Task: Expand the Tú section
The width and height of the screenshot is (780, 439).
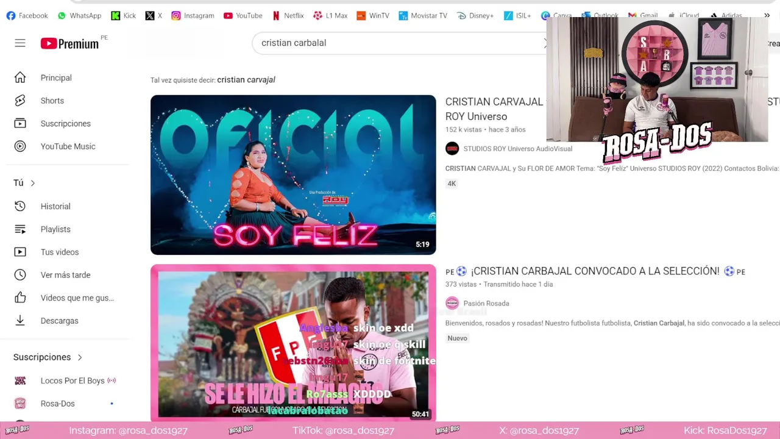Action: [25, 183]
